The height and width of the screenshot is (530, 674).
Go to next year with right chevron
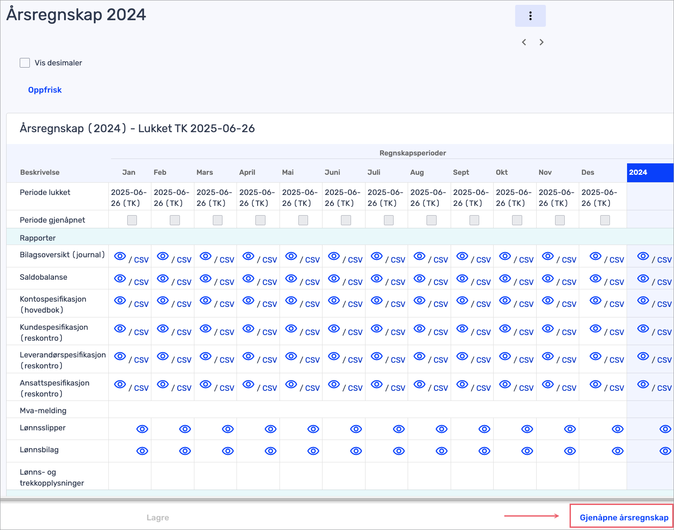tap(541, 42)
